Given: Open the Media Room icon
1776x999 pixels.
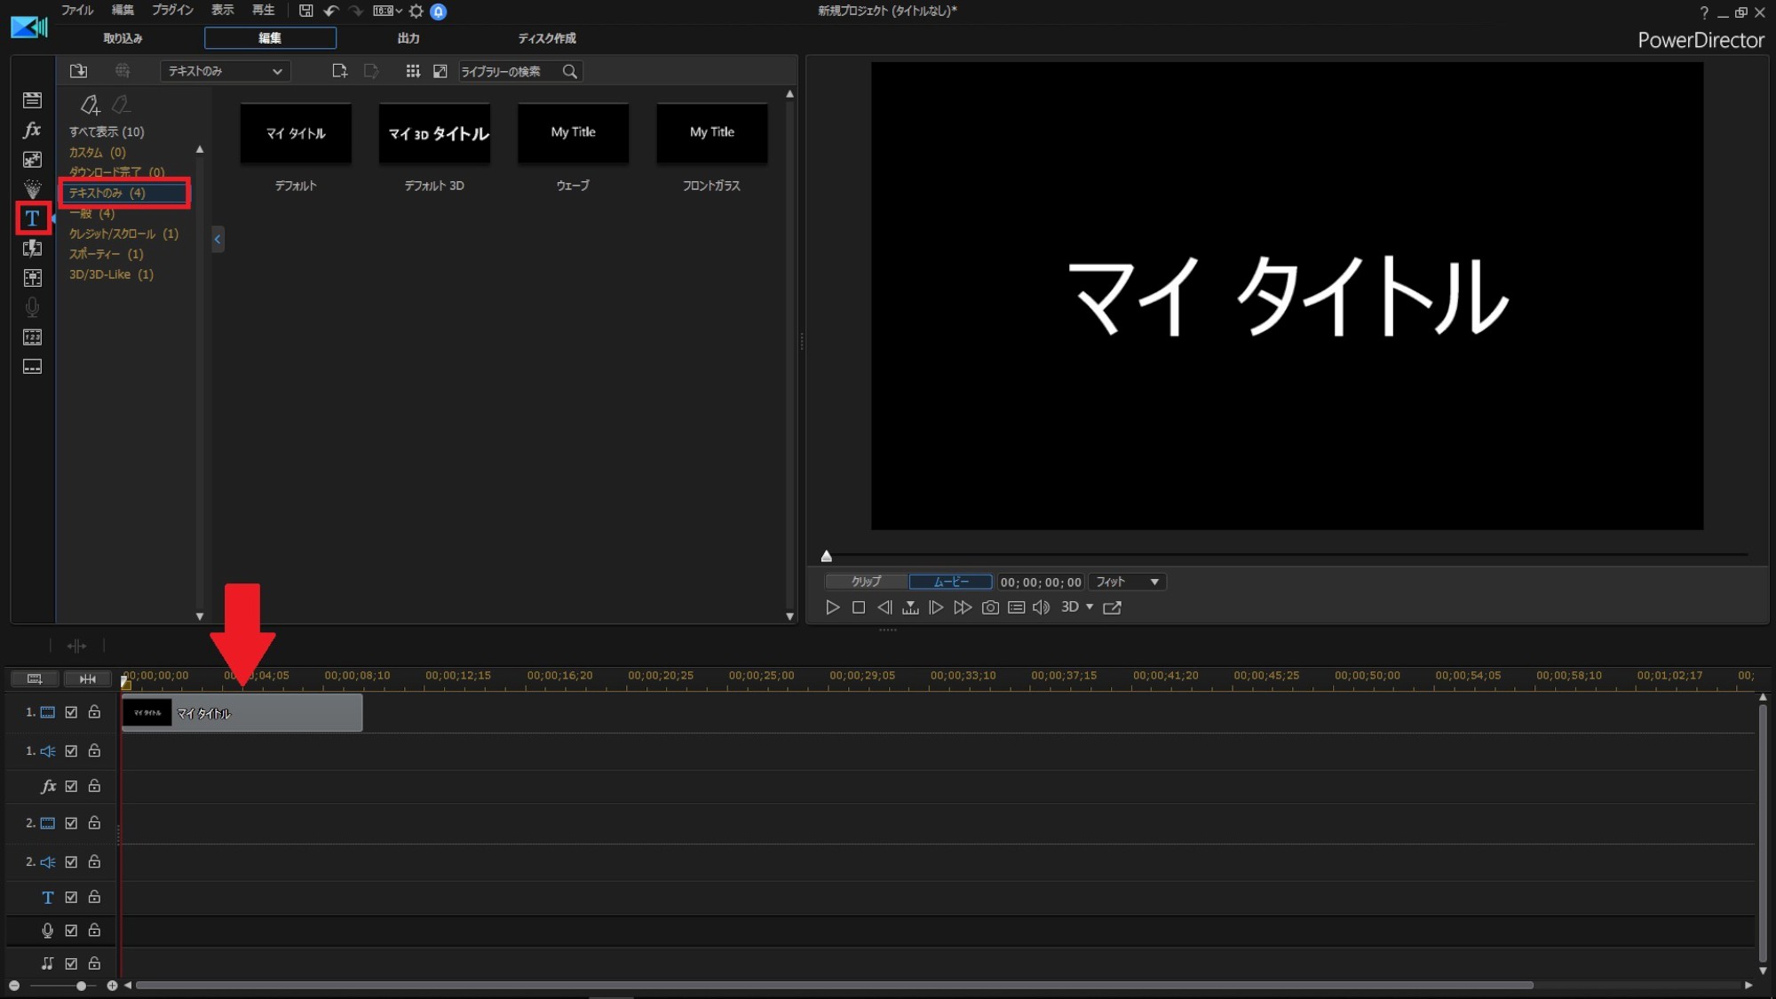Looking at the screenshot, I should [x=32, y=100].
